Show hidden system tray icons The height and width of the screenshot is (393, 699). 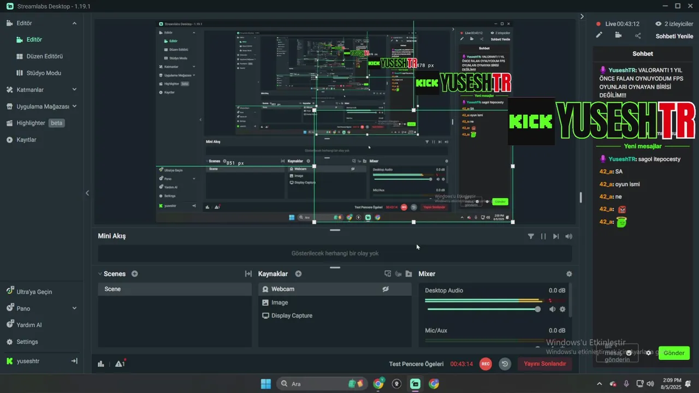click(x=600, y=384)
